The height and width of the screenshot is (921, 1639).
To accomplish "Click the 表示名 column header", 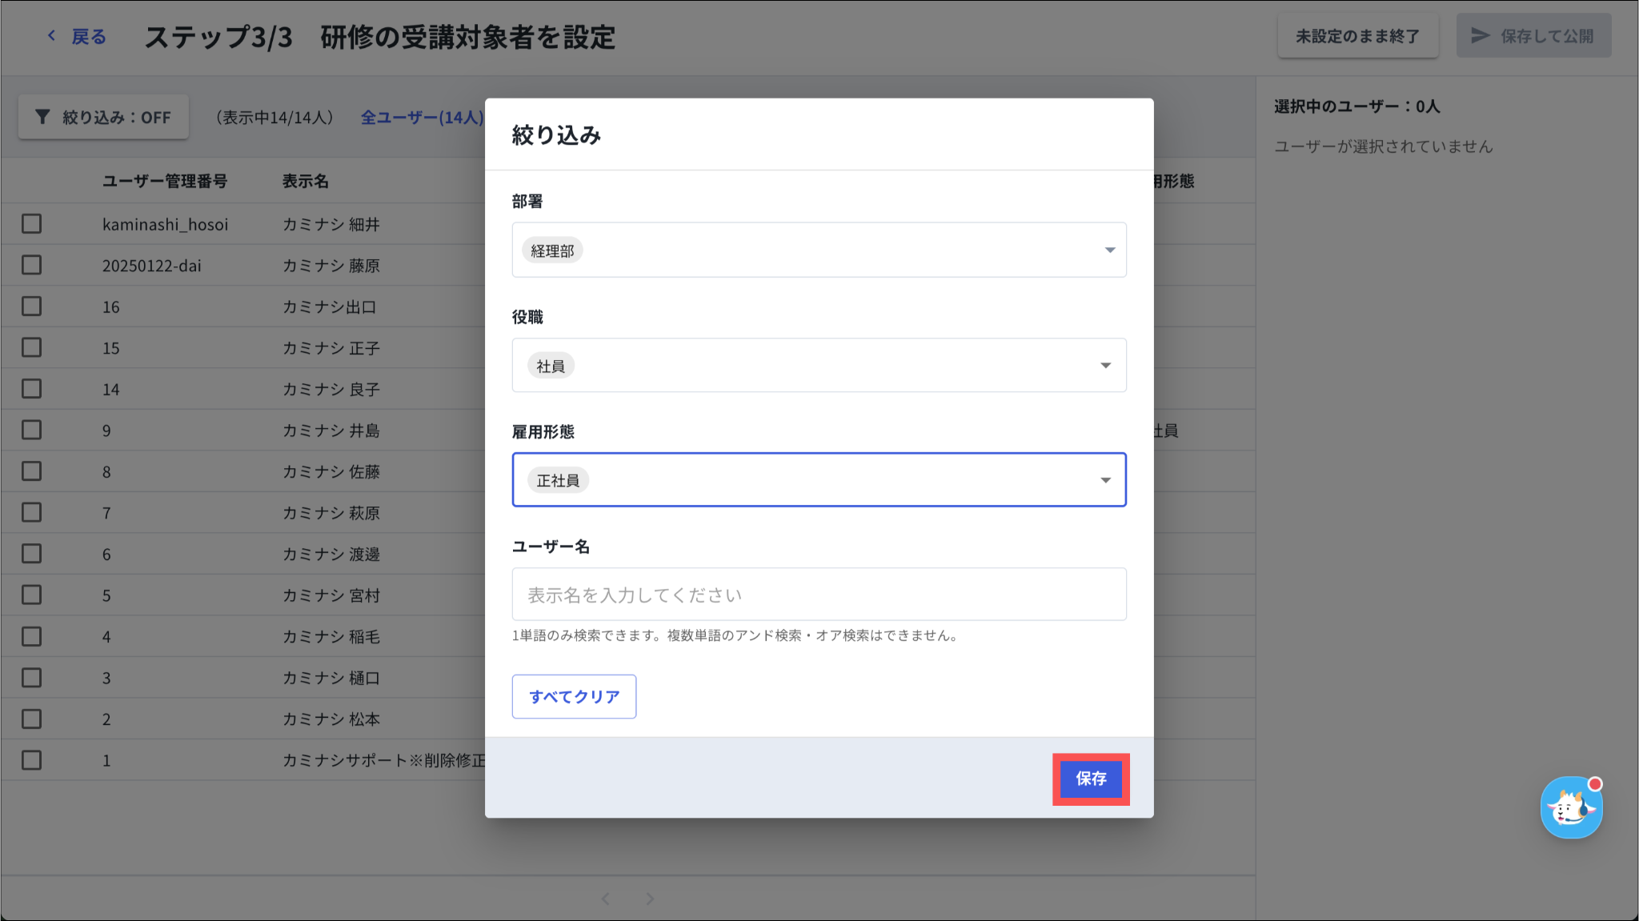I will coord(305,182).
